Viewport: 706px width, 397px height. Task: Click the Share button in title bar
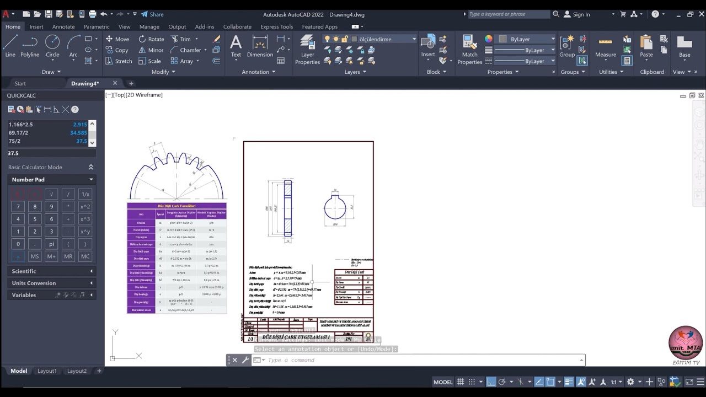pyautogui.click(x=152, y=14)
